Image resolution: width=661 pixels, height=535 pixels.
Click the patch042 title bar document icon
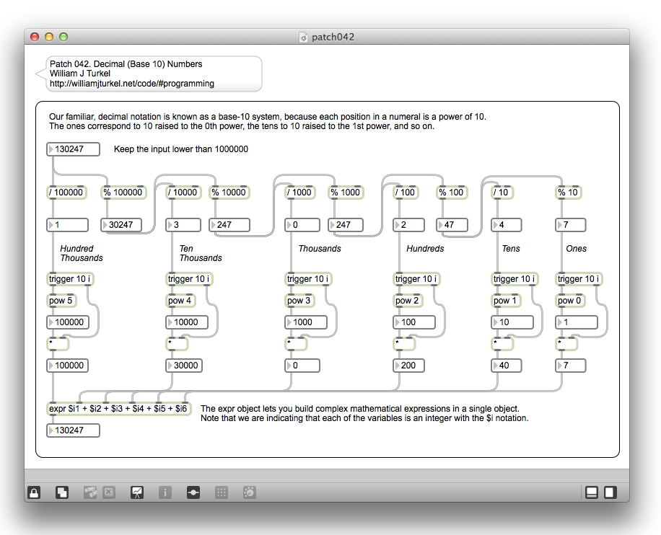[304, 37]
